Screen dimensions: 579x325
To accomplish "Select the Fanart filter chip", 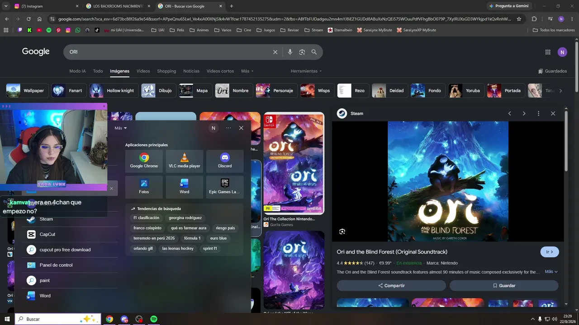I will pos(68,91).
